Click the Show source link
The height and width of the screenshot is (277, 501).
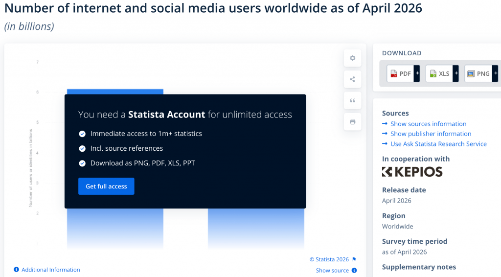[x=332, y=270]
